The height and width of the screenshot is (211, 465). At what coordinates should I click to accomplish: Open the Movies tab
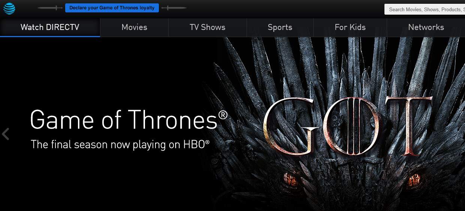click(x=134, y=27)
